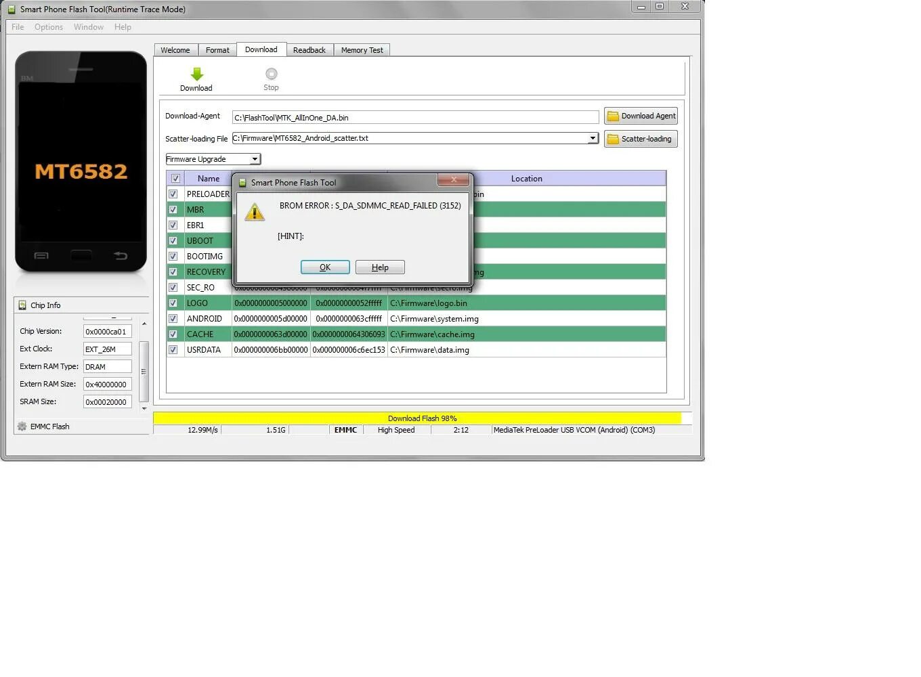
Task: Uncheck the LOGO checkbox
Action: point(173,303)
